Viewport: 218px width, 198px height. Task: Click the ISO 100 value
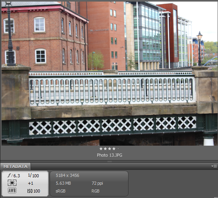[x=34, y=191]
